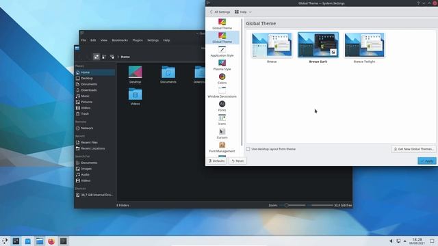Switch Dolphin to Compact view mode
Image resolution: width=438 pixels, height=246 pixels.
[104, 57]
